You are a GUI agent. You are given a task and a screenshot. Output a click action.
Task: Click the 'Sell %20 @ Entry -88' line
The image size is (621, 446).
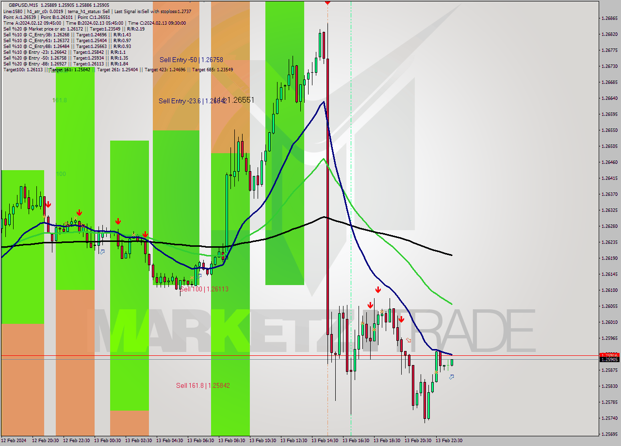tap(66, 64)
